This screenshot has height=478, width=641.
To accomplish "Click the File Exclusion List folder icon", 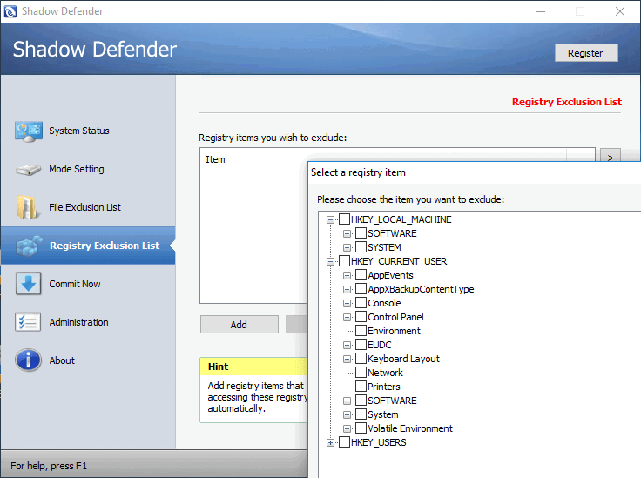I will (28, 207).
